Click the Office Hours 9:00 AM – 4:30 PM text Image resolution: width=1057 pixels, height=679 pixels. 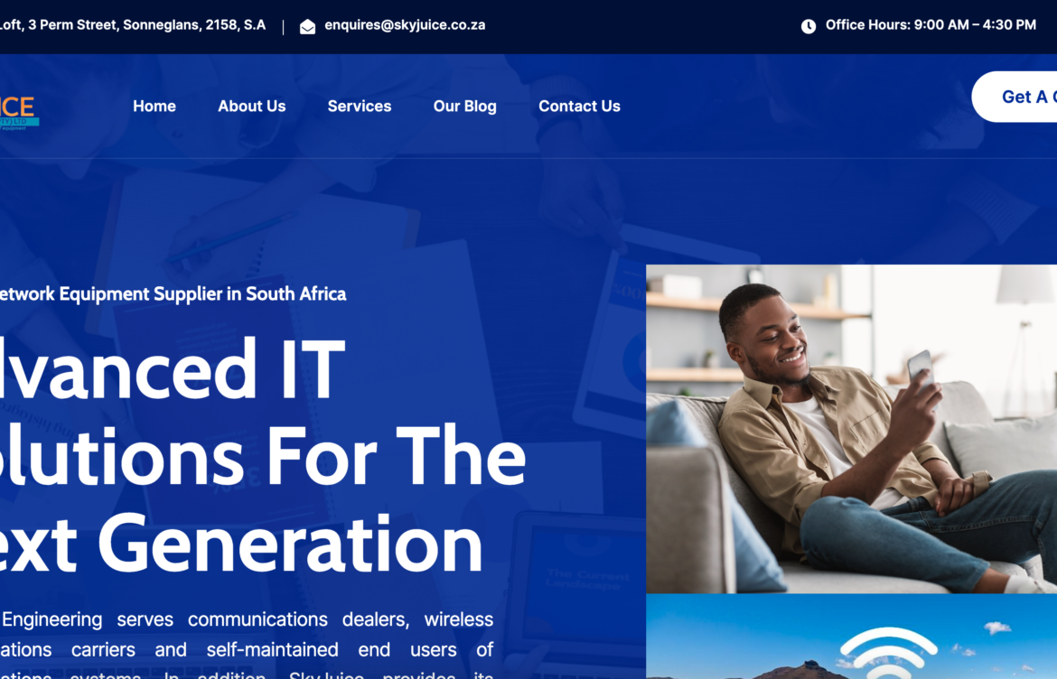coord(931,25)
